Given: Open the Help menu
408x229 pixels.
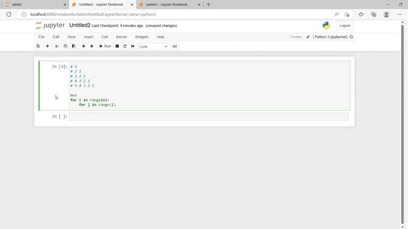Looking at the screenshot, I should (x=160, y=37).
